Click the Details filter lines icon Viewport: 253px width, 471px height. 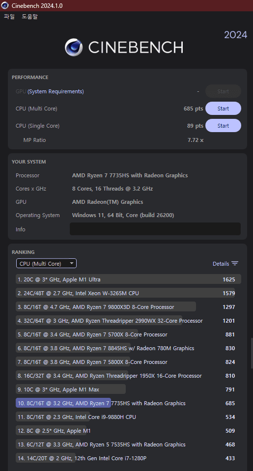click(x=235, y=263)
